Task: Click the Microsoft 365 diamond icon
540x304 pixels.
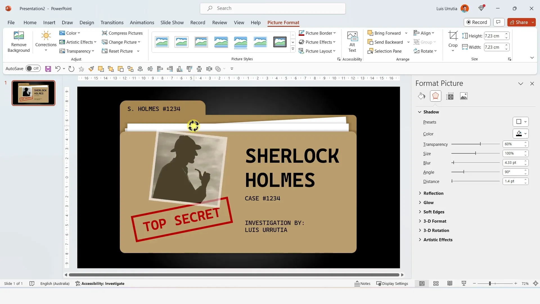Action: pyautogui.click(x=481, y=8)
